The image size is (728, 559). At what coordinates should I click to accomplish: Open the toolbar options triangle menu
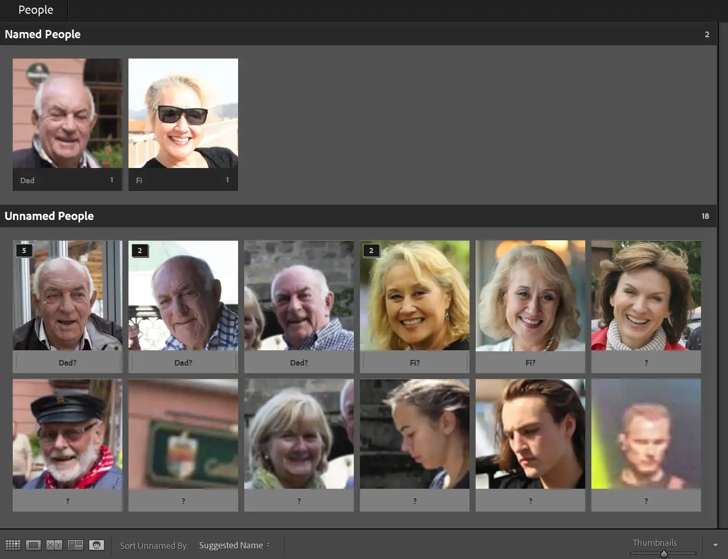tap(715, 545)
